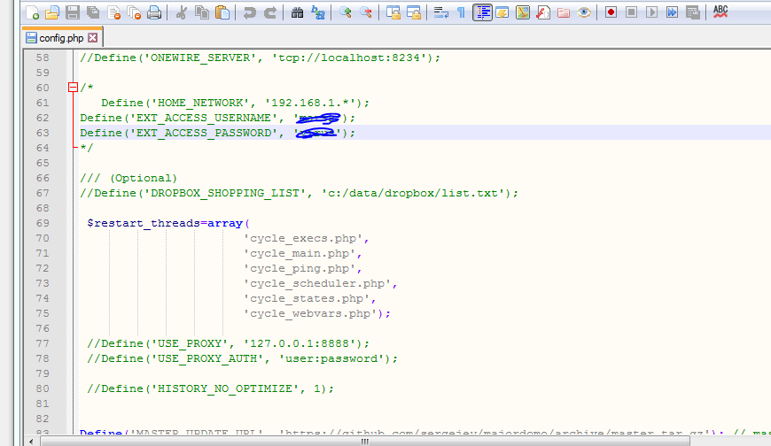Click the Print icon in toolbar
This screenshot has width=771, height=446.
154,12
